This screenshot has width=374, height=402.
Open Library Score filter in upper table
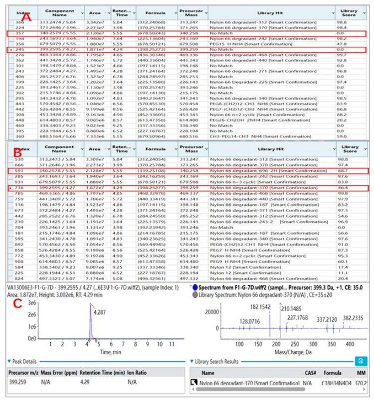point(364,13)
